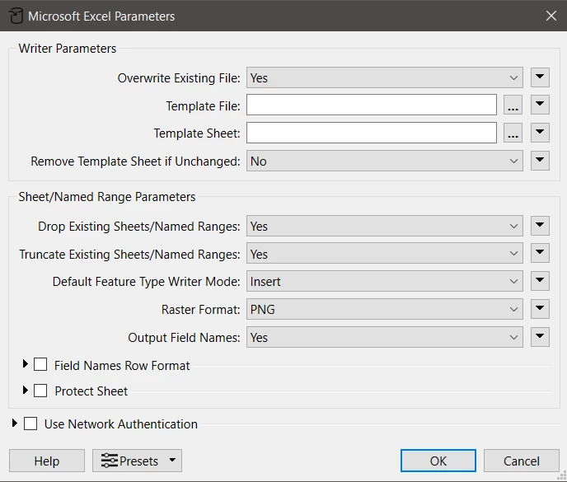Click the Cancel button
The image size is (567, 482).
pyautogui.click(x=522, y=461)
